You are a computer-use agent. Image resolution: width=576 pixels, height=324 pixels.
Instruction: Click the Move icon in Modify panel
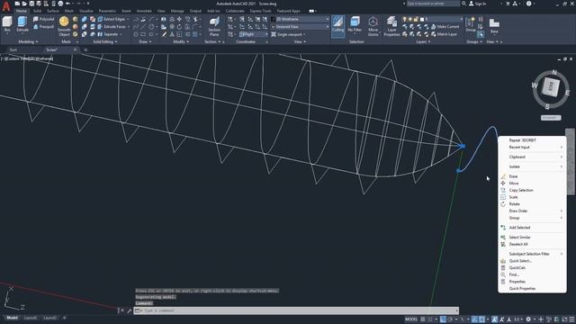tap(179, 19)
